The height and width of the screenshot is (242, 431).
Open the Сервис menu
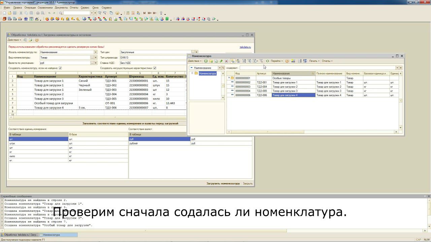(85, 7)
